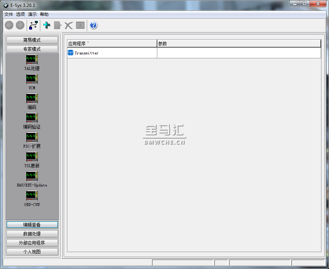329x269 pixels.
Task: Click the connection icon in toolbar
Action: [x=33, y=26]
